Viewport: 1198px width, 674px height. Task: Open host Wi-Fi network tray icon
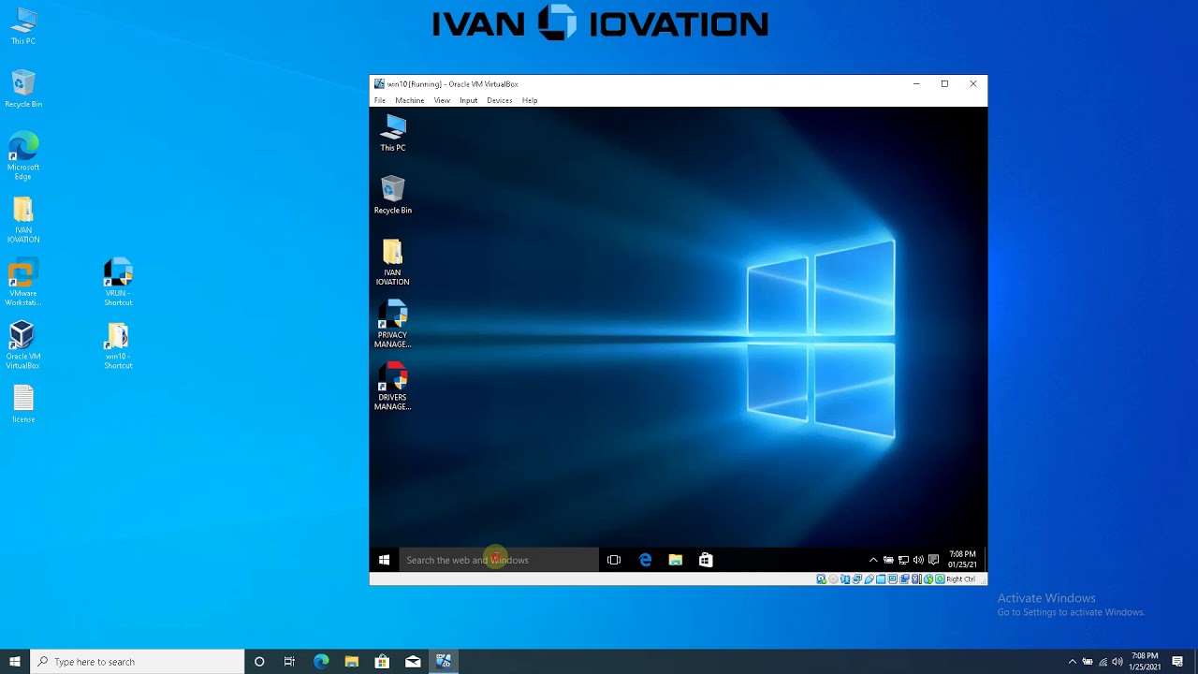pyautogui.click(x=1103, y=662)
